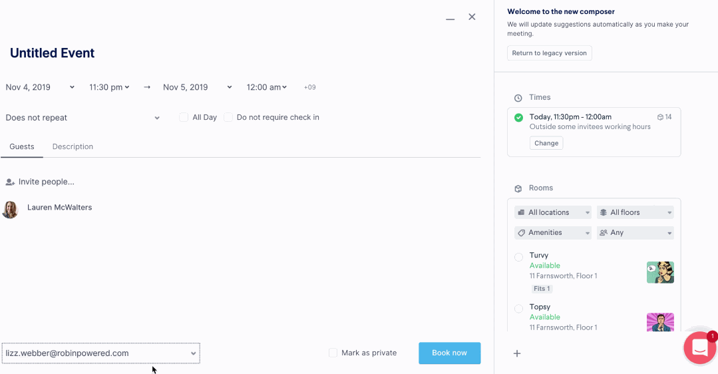The height and width of the screenshot is (374, 718).
Task: Click Outside some invitees working hours notice
Action: [590, 127]
